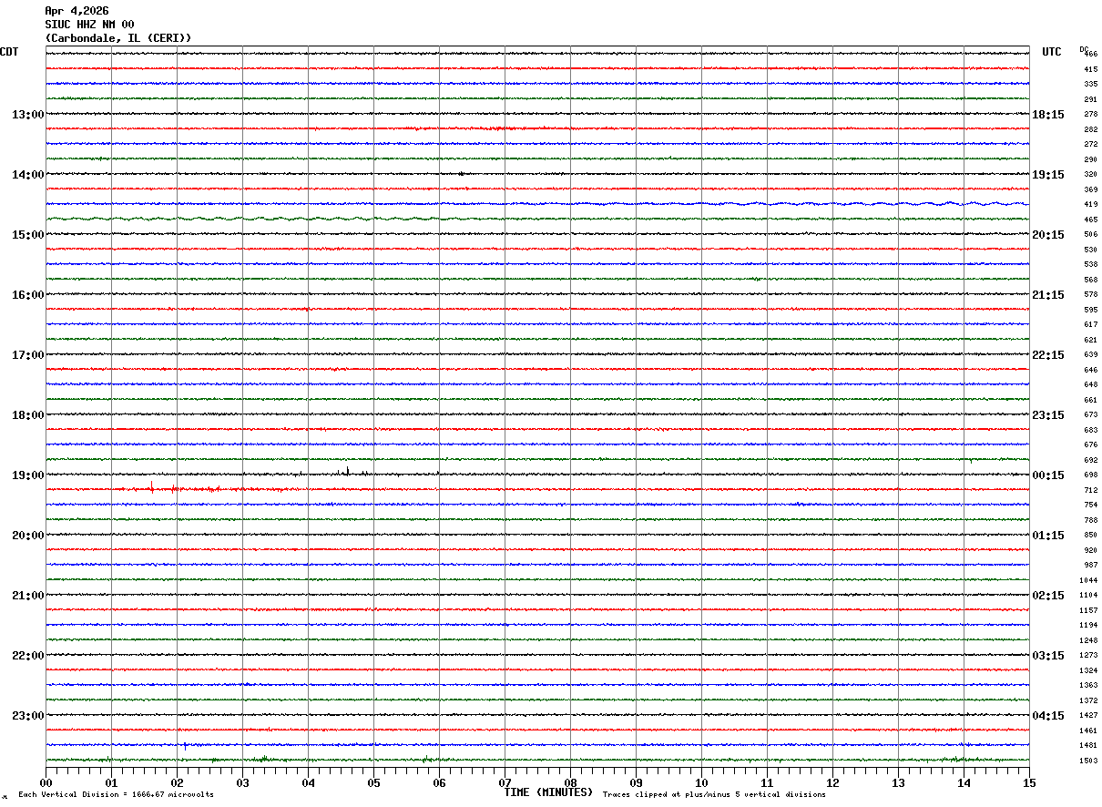The width and height of the screenshot is (1102, 807).
Task: Click the '19:00' CDT time label
Action: point(27,475)
